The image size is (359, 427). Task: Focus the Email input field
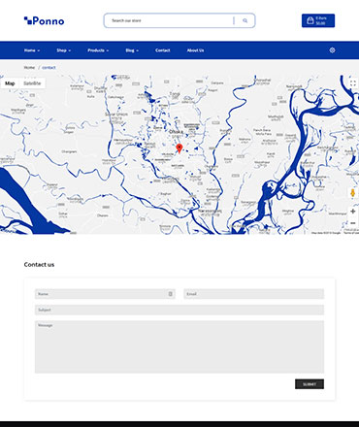coord(254,294)
